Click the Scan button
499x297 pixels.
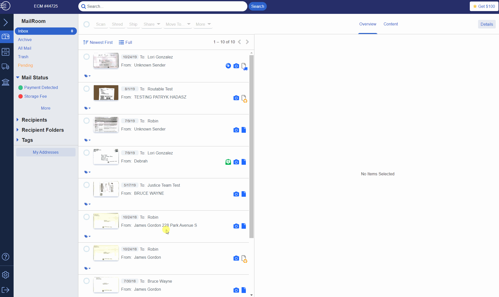tap(101, 24)
